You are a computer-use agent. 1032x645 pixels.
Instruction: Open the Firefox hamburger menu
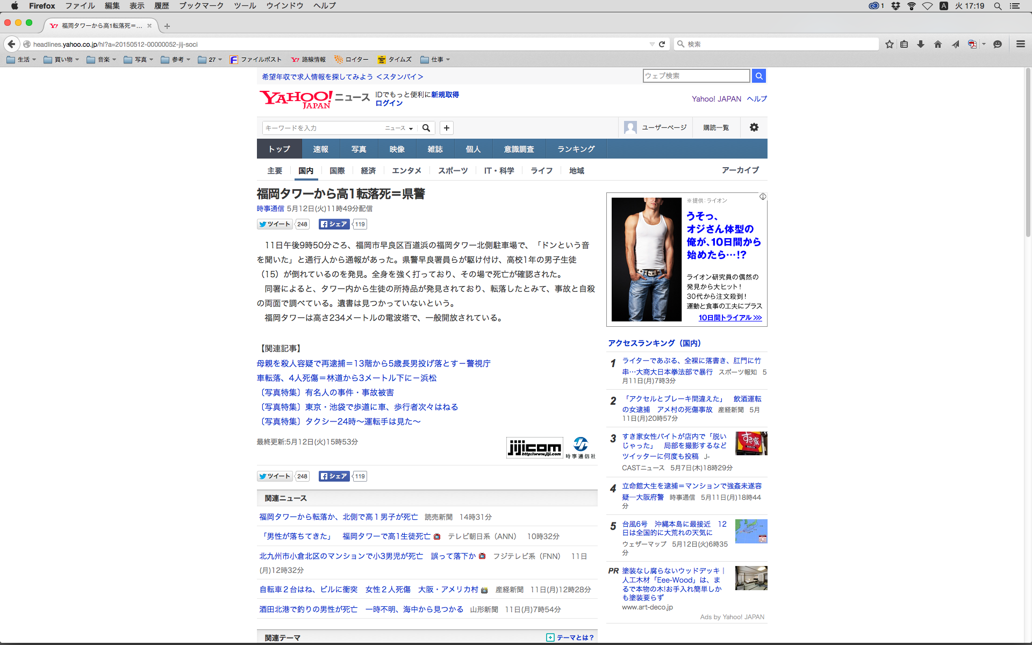[x=1021, y=44]
